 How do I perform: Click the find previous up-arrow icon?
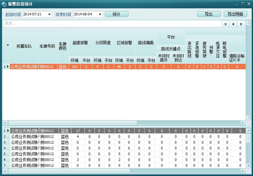click(241, 24)
